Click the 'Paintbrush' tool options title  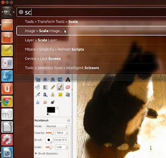point(41,120)
